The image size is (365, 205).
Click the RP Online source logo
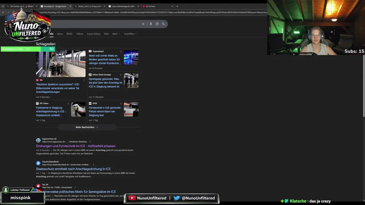tap(37, 103)
